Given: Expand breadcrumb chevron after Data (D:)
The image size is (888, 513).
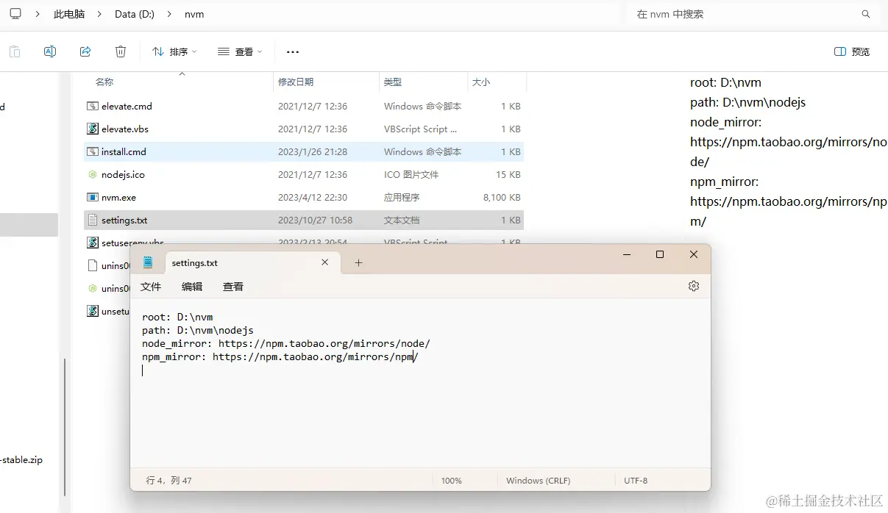Looking at the screenshot, I should coord(170,14).
